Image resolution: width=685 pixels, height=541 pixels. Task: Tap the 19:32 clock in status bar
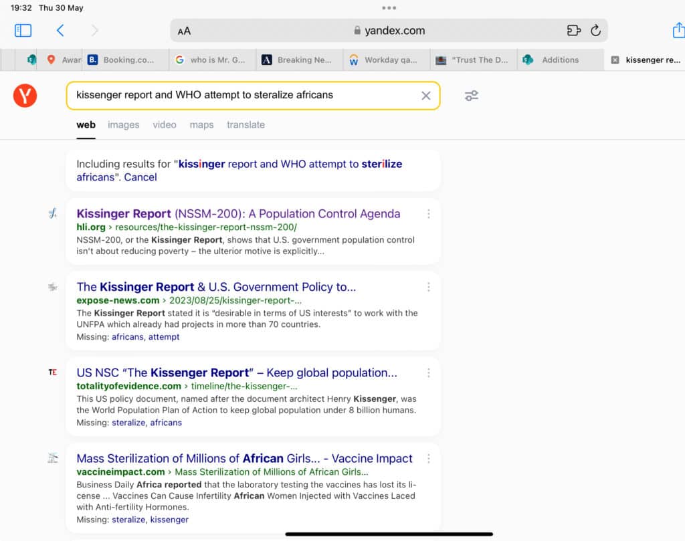[x=21, y=8]
